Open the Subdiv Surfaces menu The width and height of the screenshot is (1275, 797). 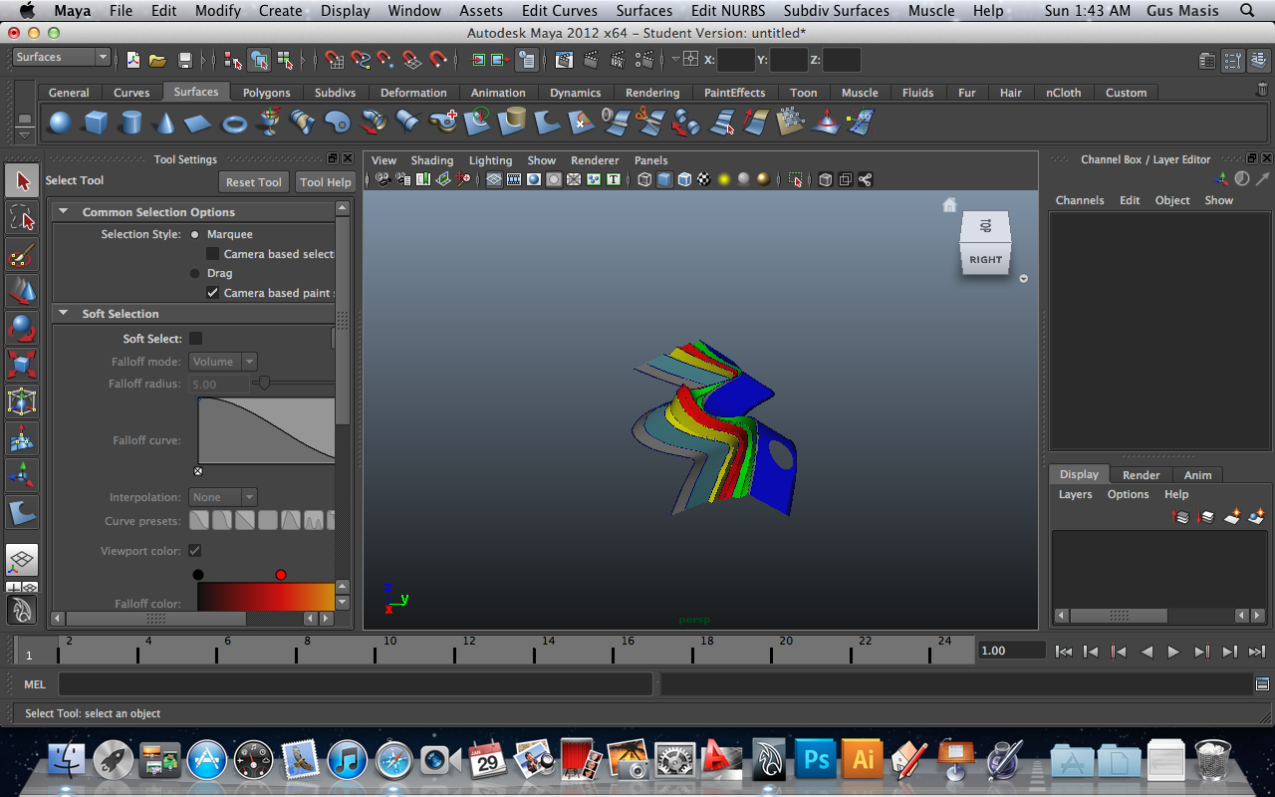(837, 11)
